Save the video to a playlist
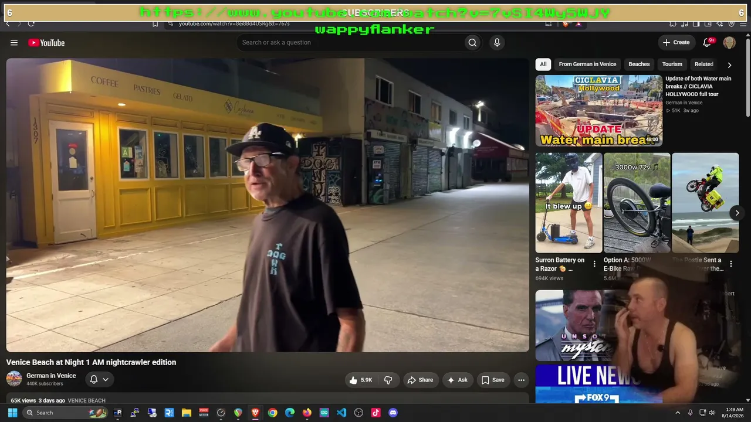 point(493,380)
